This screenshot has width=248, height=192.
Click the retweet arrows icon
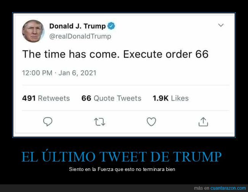(x=100, y=122)
